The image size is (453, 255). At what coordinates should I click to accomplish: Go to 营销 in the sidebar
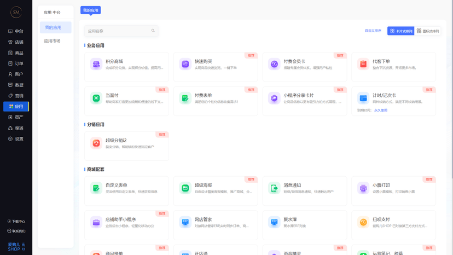[x=16, y=96]
